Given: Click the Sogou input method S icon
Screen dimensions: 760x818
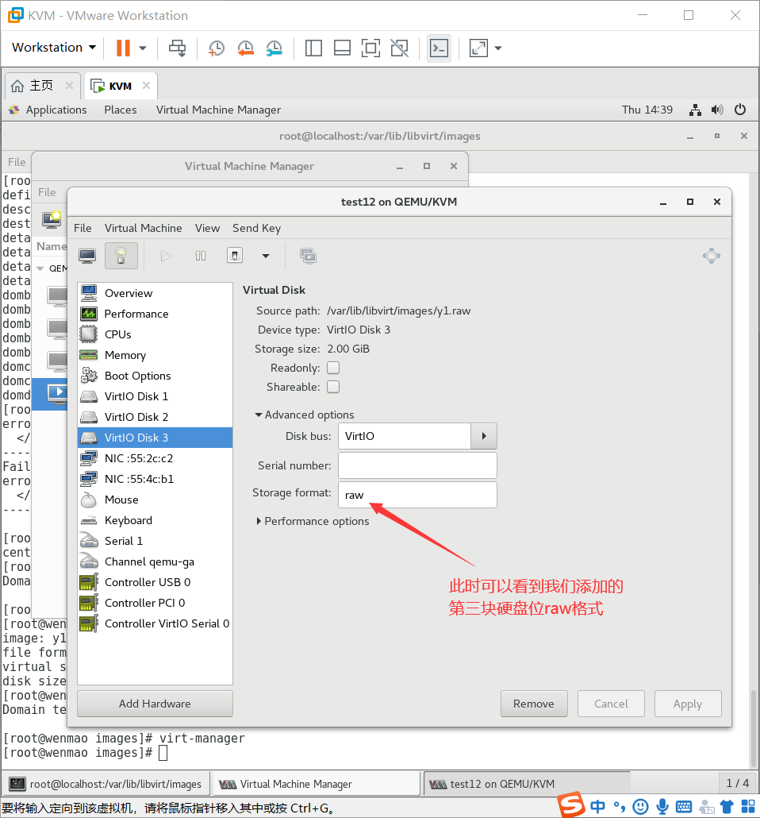Looking at the screenshot, I should tap(572, 805).
